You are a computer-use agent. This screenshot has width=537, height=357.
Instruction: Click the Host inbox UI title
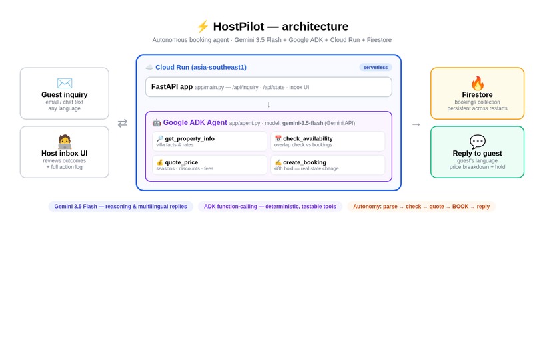65,153
